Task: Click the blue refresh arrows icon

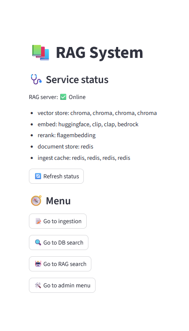Action: tap(38, 176)
